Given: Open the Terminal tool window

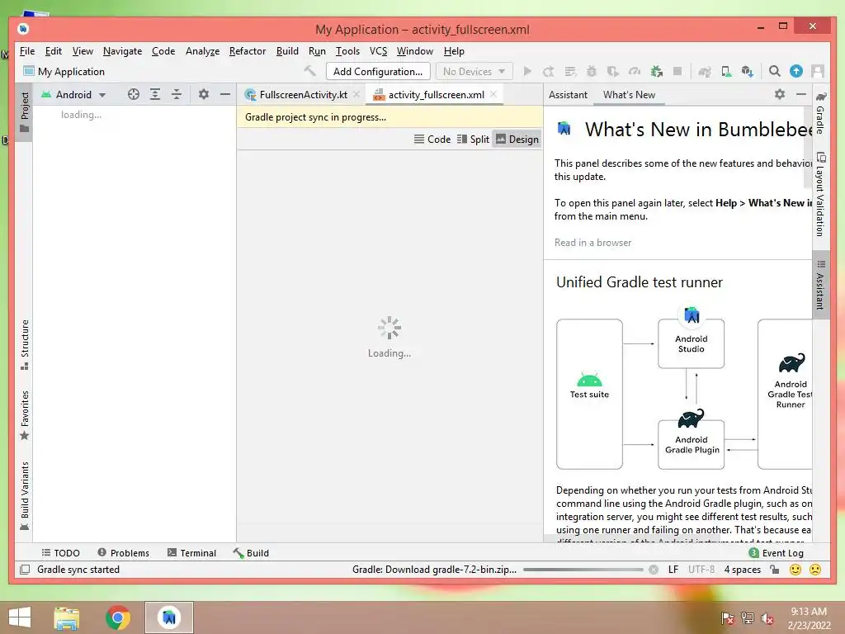Looking at the screenshot, I should click(x=191, y=552).
